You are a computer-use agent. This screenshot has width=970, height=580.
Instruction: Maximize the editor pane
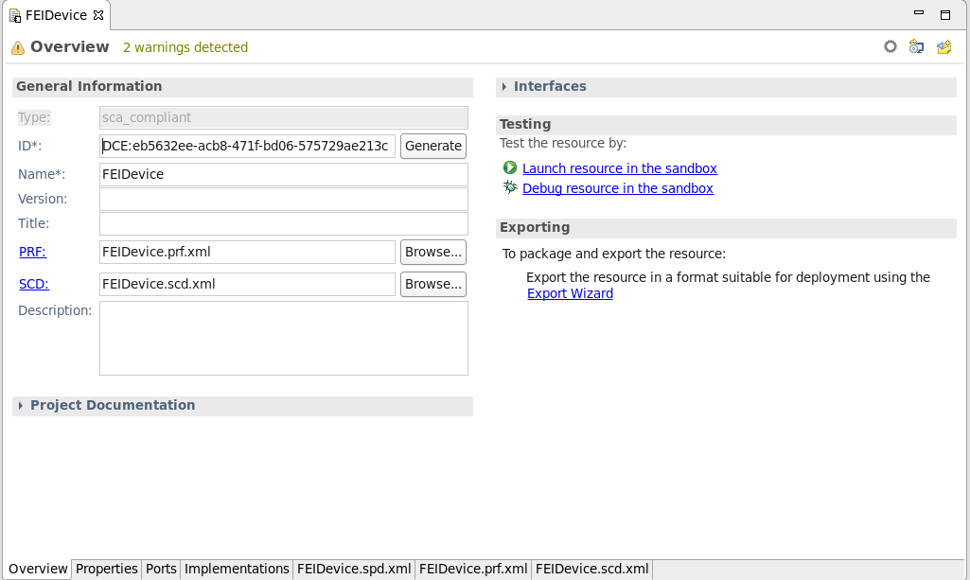(944, 15)
